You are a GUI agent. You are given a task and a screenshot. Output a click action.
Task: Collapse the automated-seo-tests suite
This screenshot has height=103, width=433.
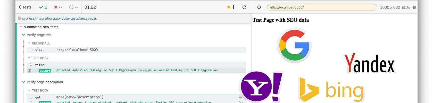21,27
